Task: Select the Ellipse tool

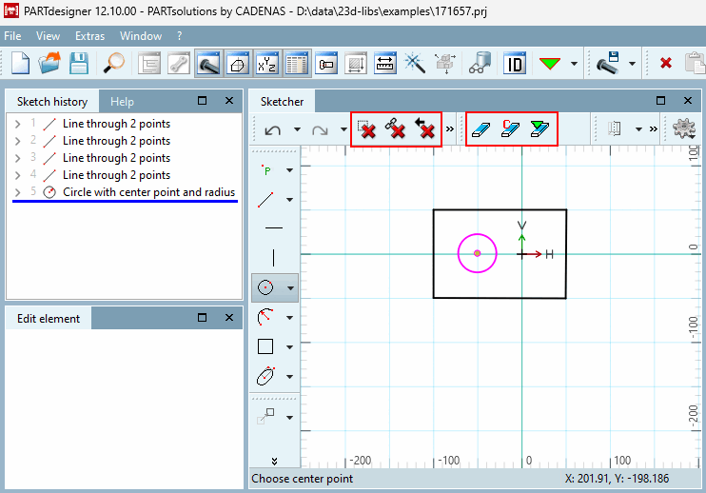Action: (x=265, y=376)
